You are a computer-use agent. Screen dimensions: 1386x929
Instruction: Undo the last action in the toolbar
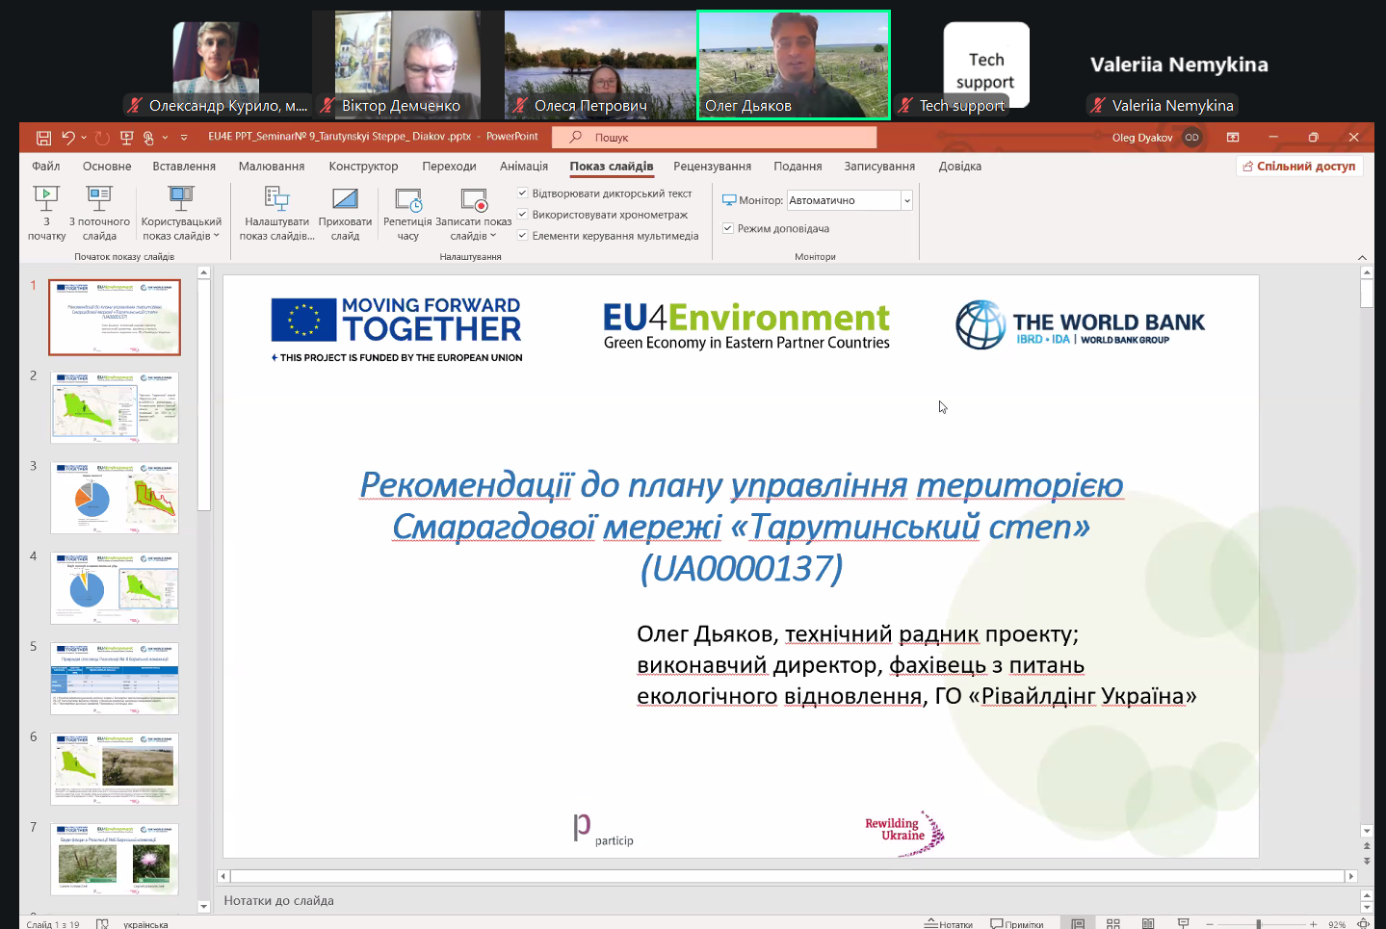(x=68, y=138)
